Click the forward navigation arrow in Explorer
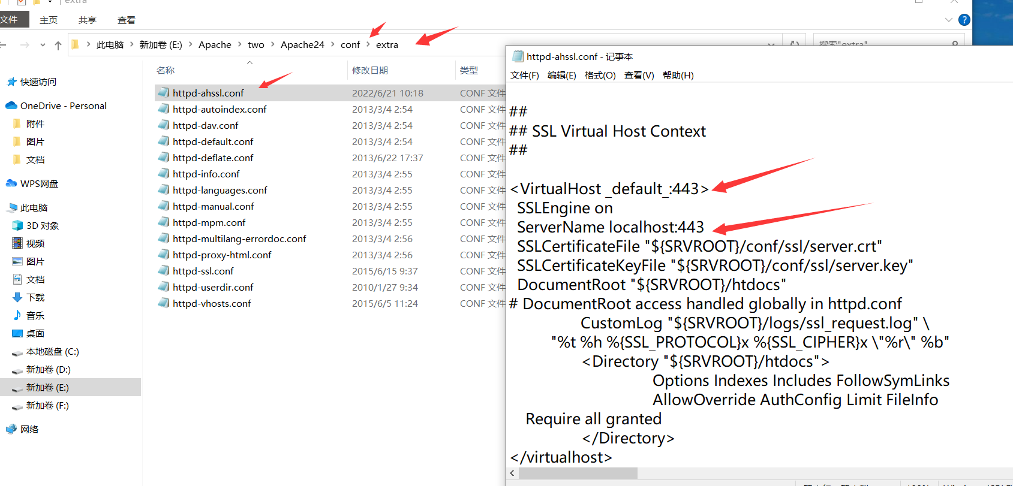The image size is (1013, 486). [x=25, y=45]
